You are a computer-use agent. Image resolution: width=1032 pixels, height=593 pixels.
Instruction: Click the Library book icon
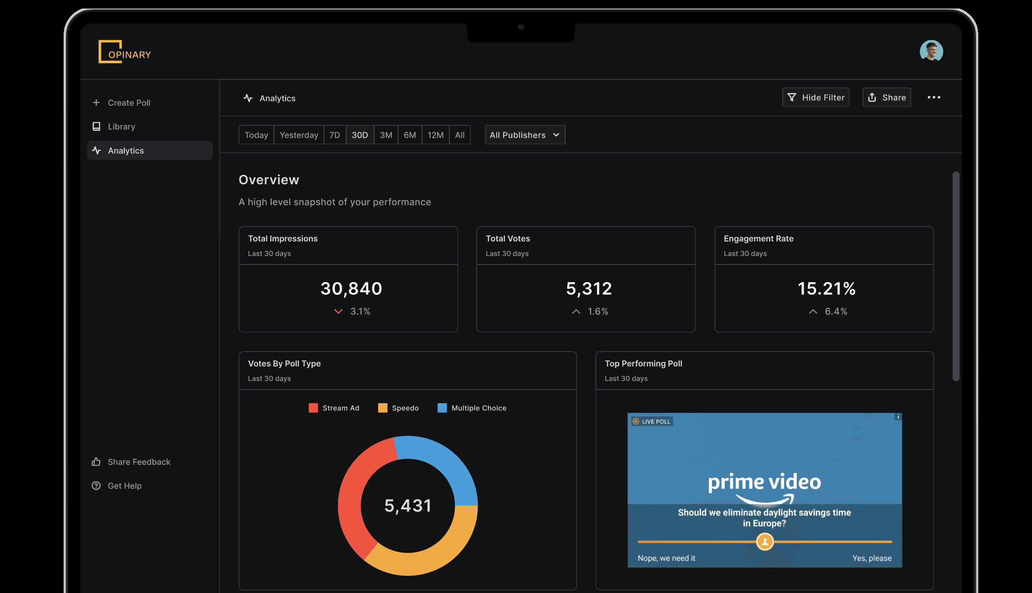click(96, 127)
